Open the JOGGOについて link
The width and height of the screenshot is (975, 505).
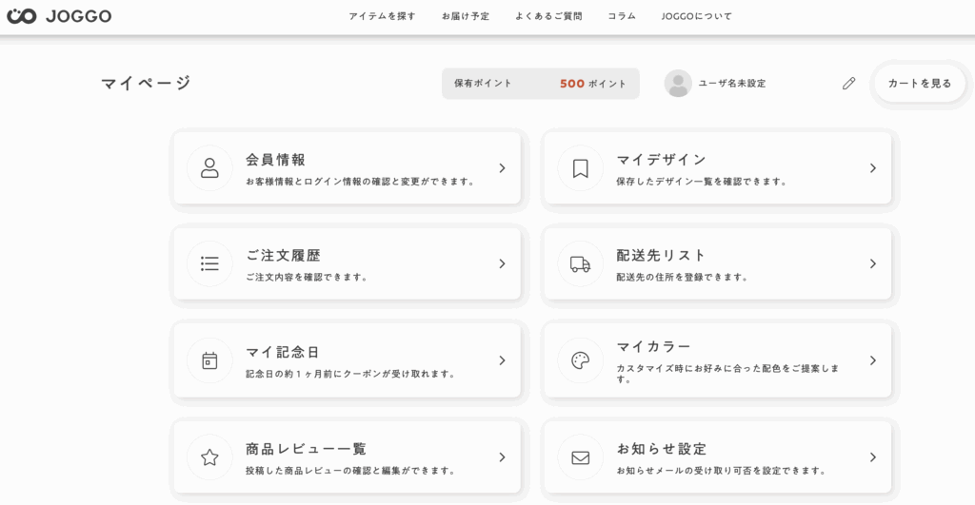(697, 16)
